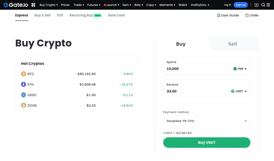
Task: Click the Gate.io logo
Action: point(15,5)
